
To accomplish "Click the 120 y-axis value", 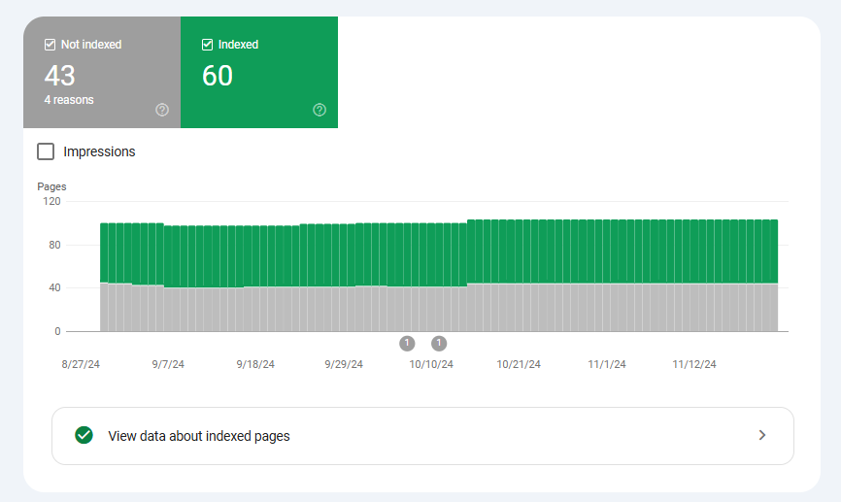I will point(51,201).
